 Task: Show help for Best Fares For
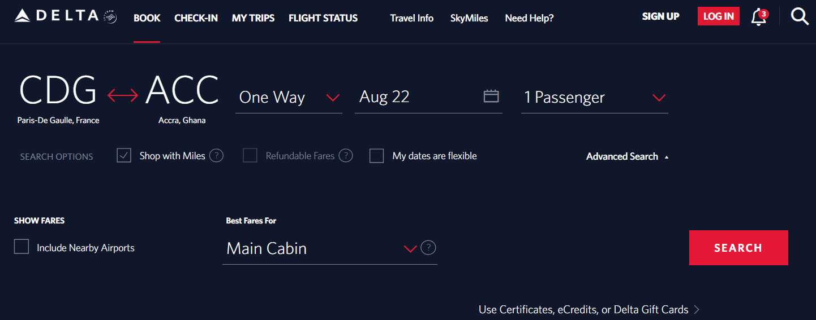[x=429, y=248]
